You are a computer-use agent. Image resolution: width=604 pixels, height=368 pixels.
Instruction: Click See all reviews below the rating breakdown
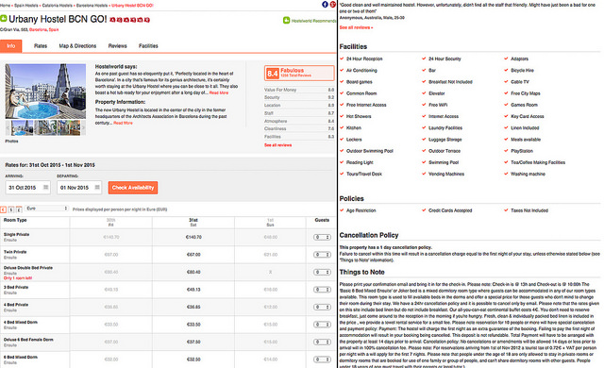(x=277, y=145)
